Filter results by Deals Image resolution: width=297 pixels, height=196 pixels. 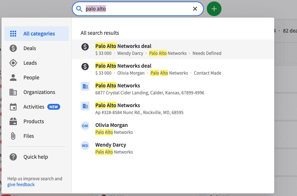click(x=37, y=48)
